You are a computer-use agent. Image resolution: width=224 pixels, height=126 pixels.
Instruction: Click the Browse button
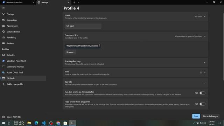[70, 52]
